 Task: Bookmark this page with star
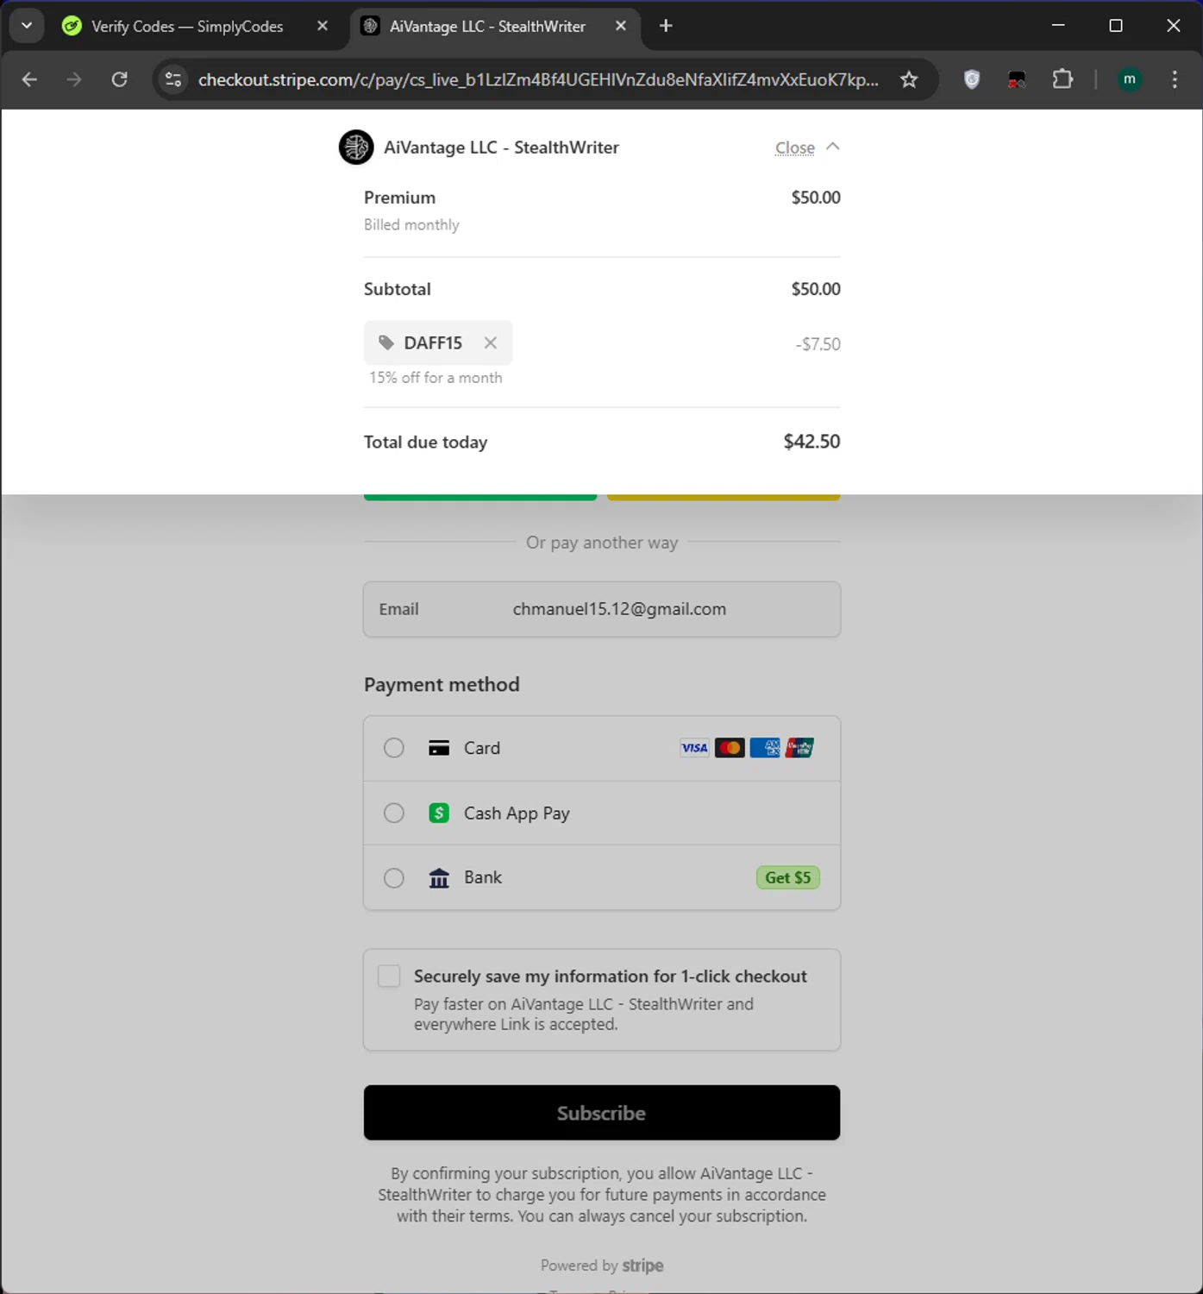click(909, 79)
